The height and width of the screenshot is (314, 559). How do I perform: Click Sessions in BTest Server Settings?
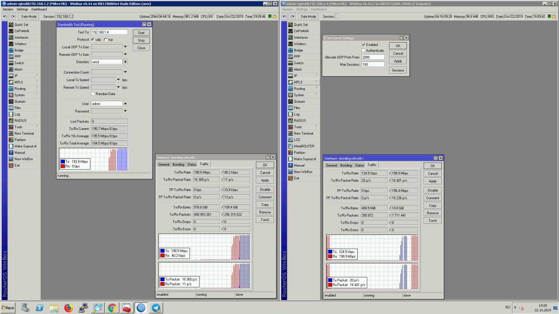[398, 70]
